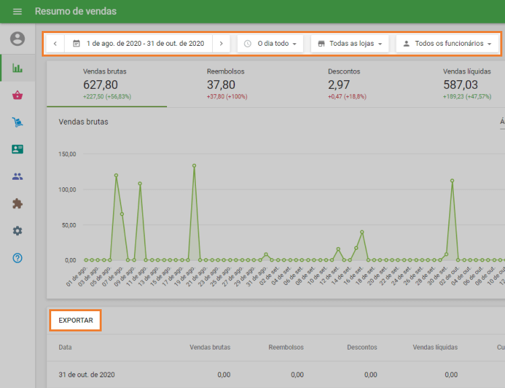Click the EXPORTAR button
The width and height of the screenshot is (505, 388).
click(75, 321)
